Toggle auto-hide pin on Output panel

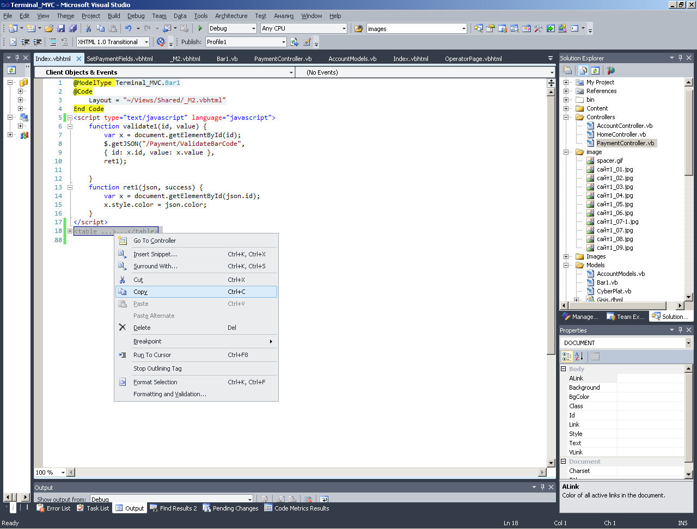[x=542, y=487]
